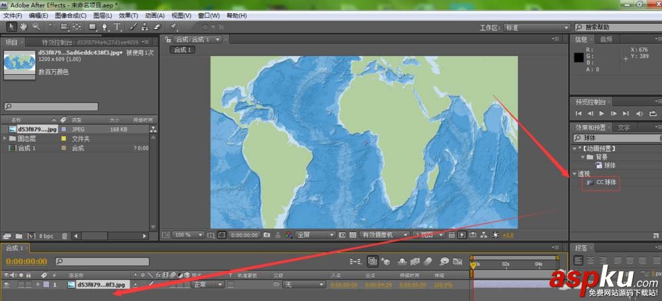Collapse the 透视 effects category

(575, 174)
